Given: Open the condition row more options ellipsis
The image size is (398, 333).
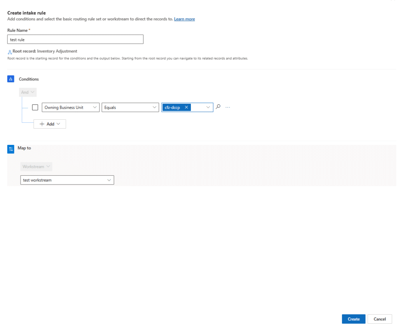Looking at the screenshot, I should coord(228,107).
